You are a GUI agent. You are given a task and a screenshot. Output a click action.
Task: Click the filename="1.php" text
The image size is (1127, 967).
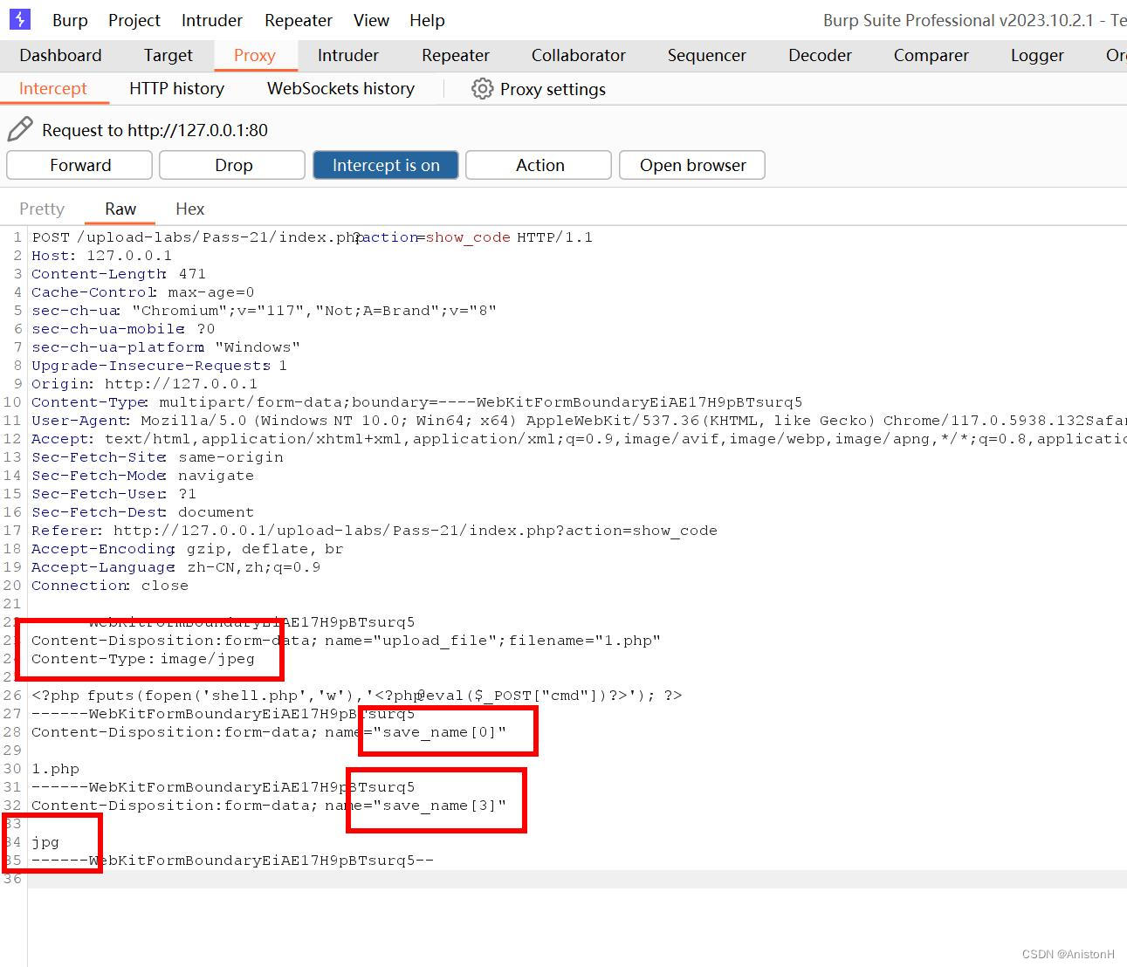585,641
